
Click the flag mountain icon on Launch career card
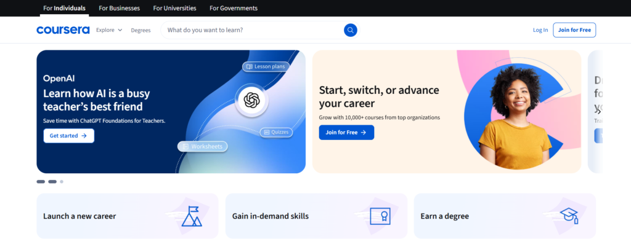[191, 216]
